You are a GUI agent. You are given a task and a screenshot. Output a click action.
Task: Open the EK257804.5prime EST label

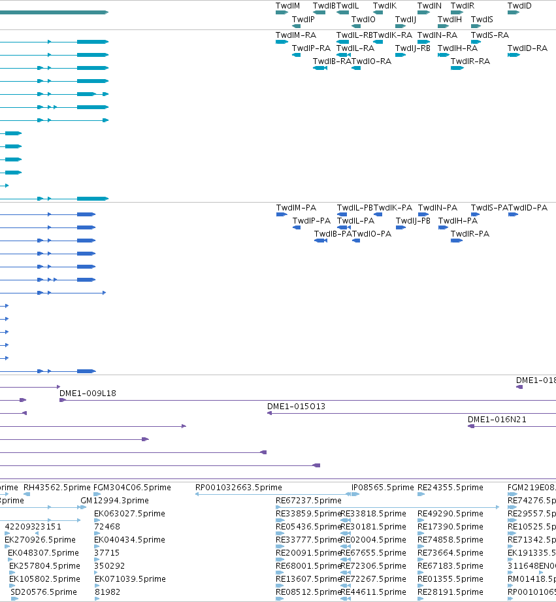45,566
